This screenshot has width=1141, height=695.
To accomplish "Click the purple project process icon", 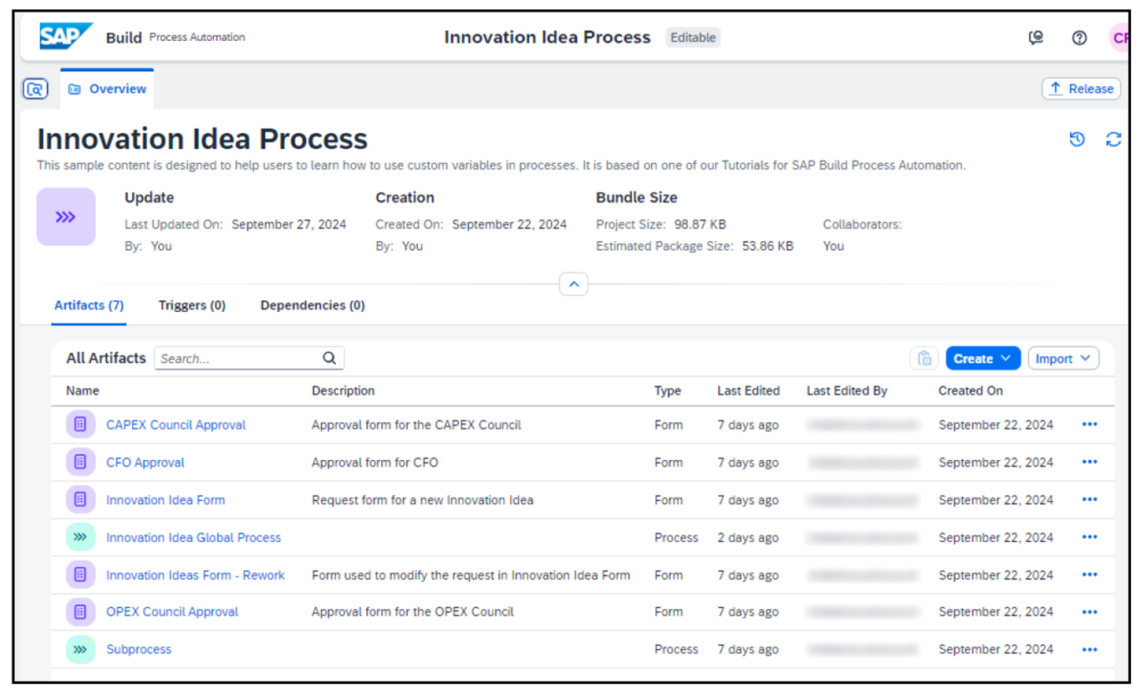I will 66,217.
